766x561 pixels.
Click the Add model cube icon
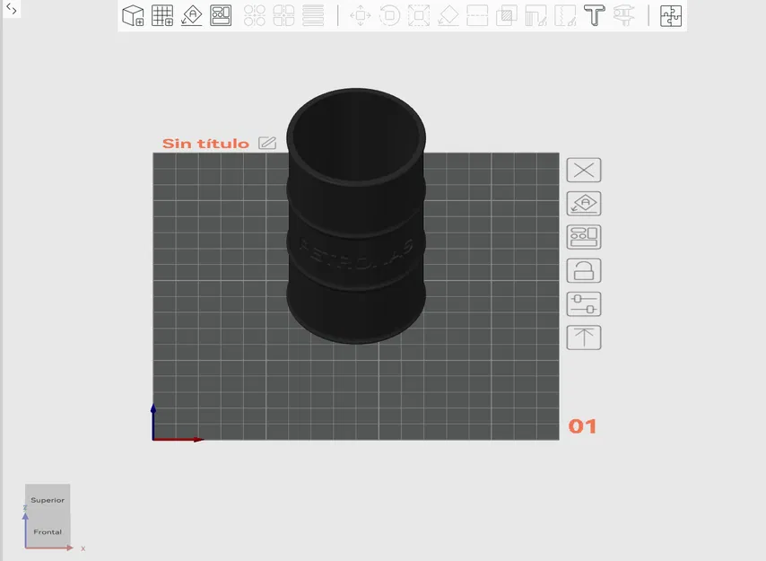pyautogui.click(x=133, y=15)
